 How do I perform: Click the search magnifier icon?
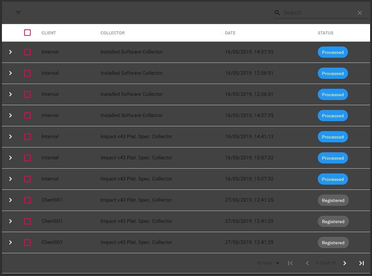pyautogui.click(x=277, y=13)
